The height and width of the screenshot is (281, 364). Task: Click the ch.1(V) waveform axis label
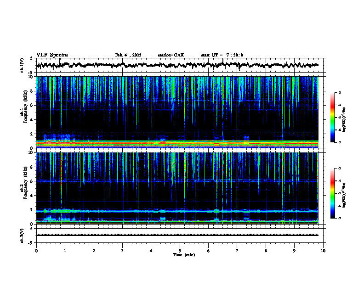pos(22,65)
